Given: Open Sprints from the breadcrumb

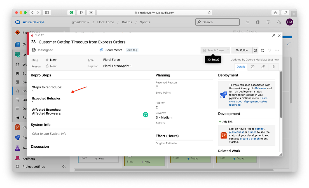Looking at the screenshot, I should (145, 22).
